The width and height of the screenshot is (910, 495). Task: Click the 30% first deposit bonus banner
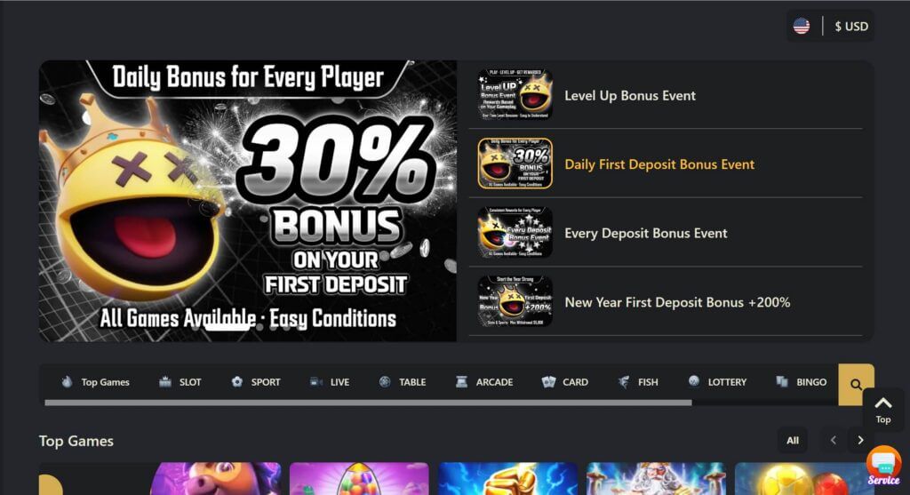(x=248, y=201)
